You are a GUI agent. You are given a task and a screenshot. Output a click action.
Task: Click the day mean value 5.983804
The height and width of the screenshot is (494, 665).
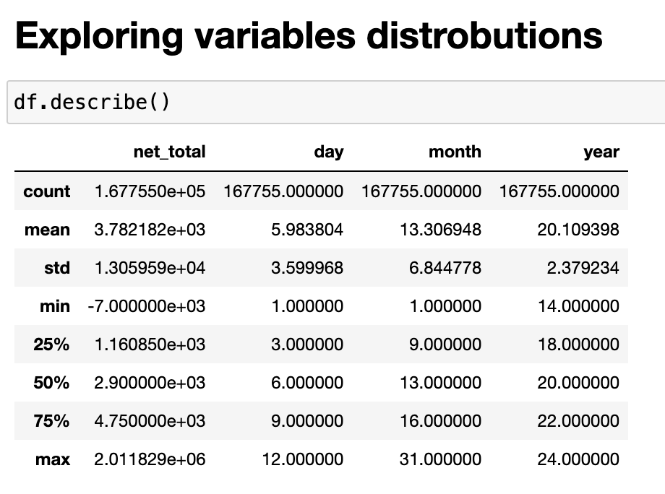307,230
